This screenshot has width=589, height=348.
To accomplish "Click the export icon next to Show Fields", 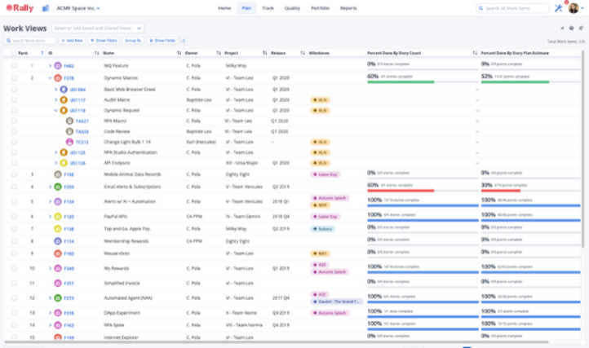I will (184, 40).
